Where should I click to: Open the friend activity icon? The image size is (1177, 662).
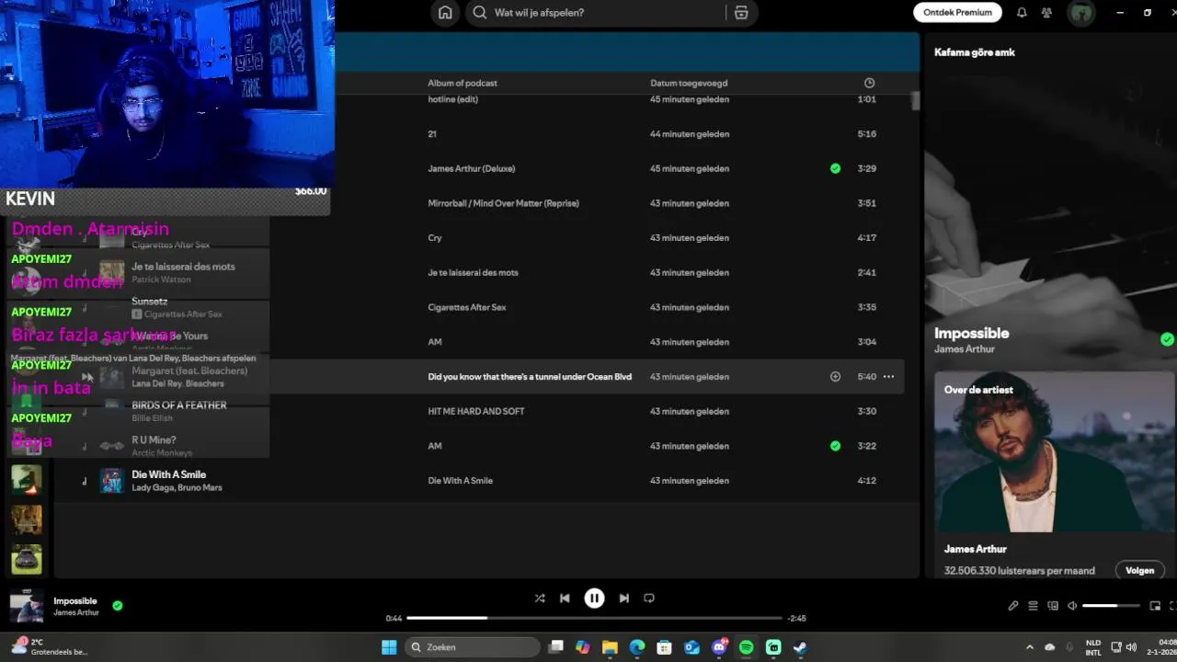pos(1046,13)
